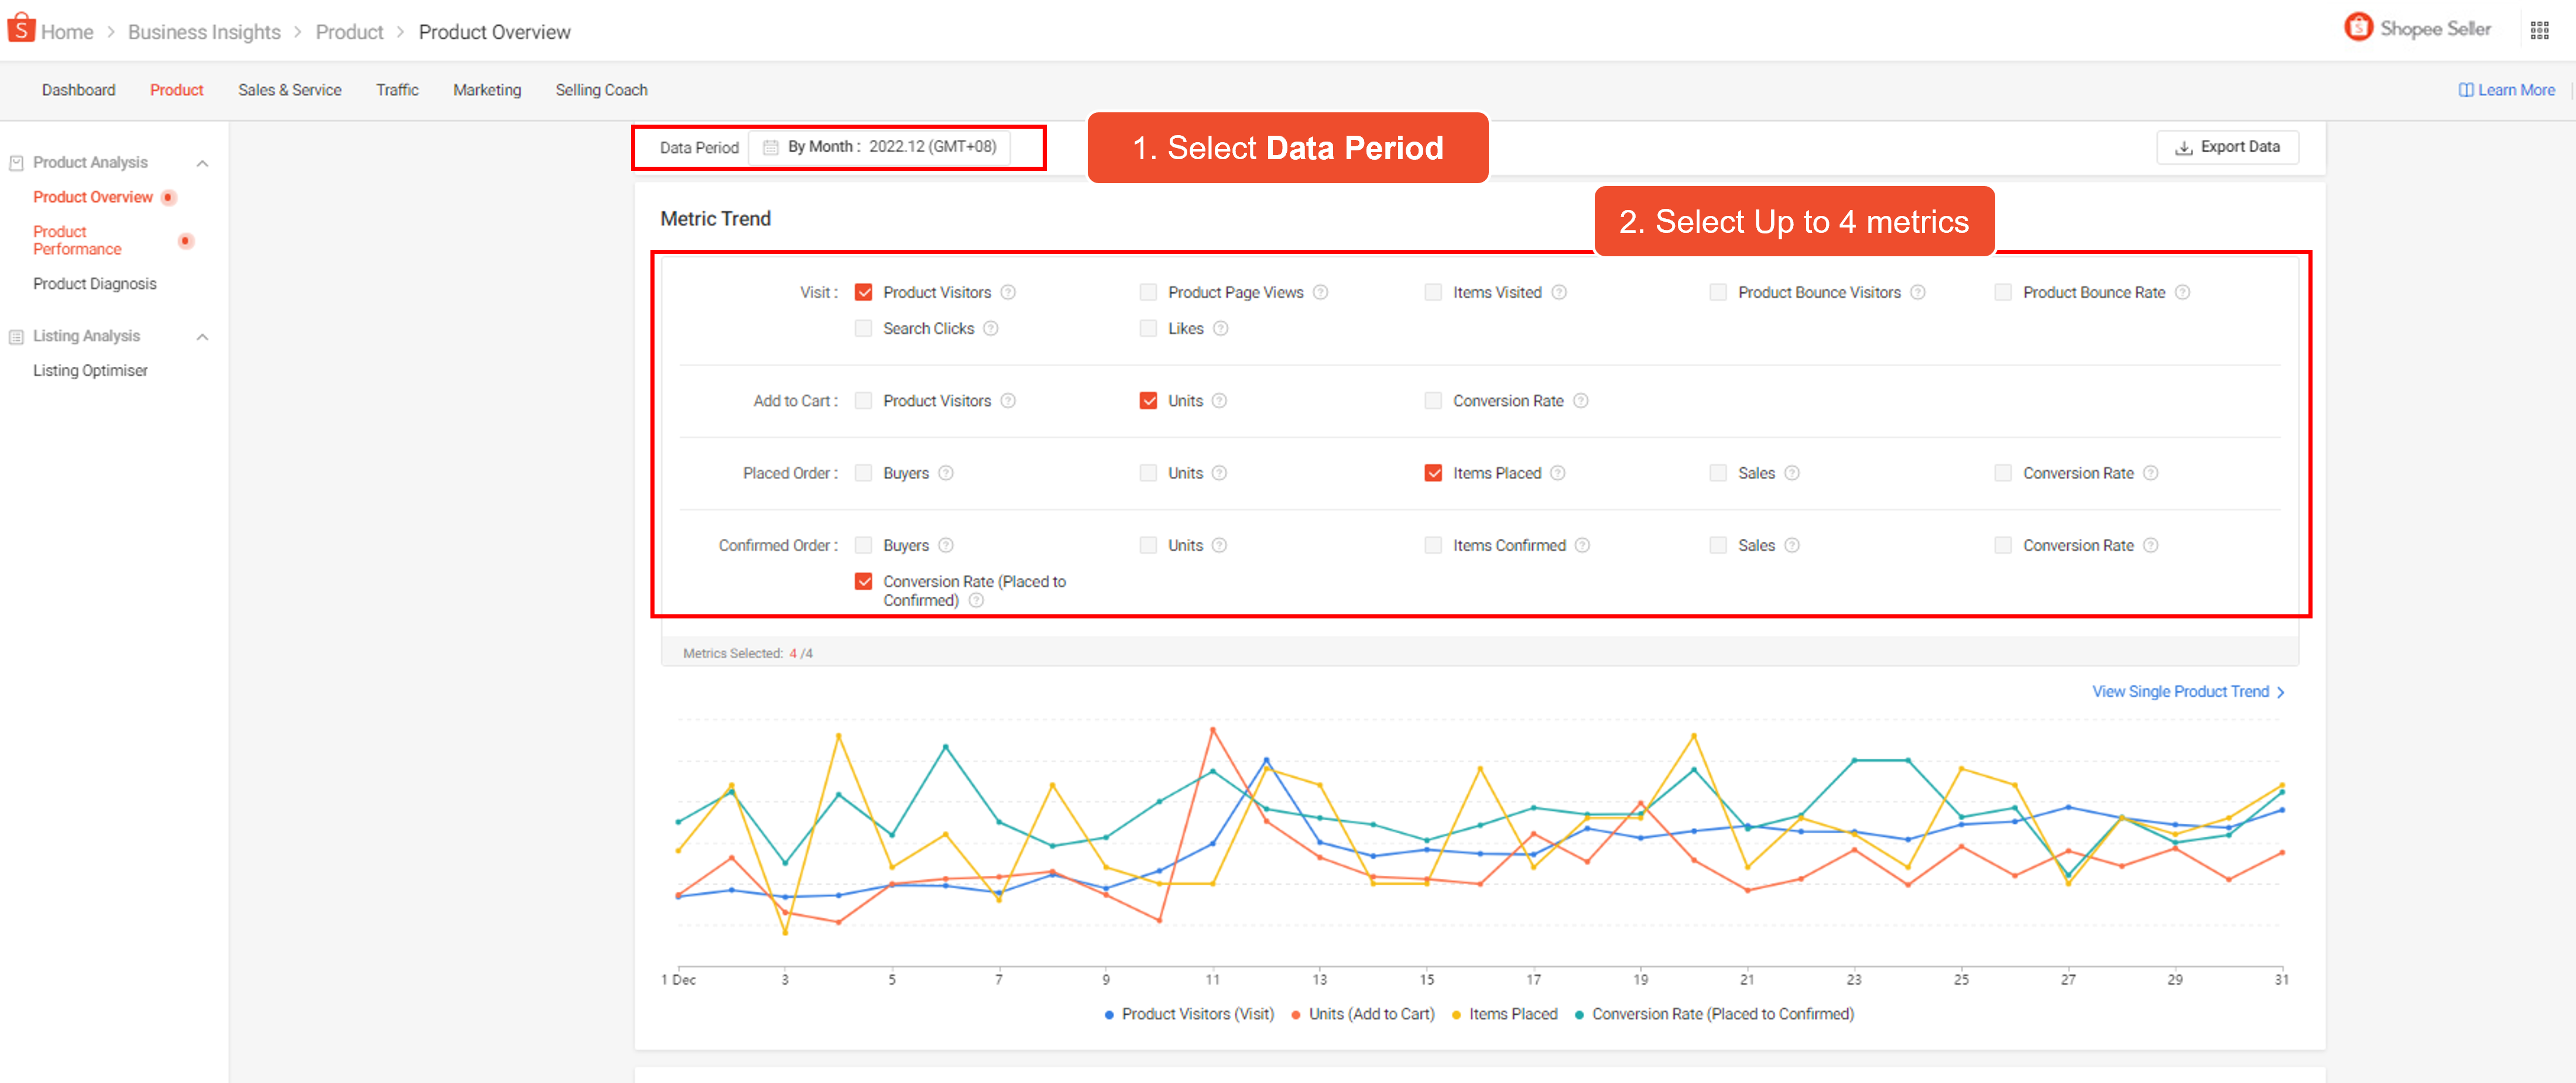Image resolution: width=2576 pixels, height=1083 pixels.
Task: Click help icon next to Items Confirmed
Action: [1582, 545]
